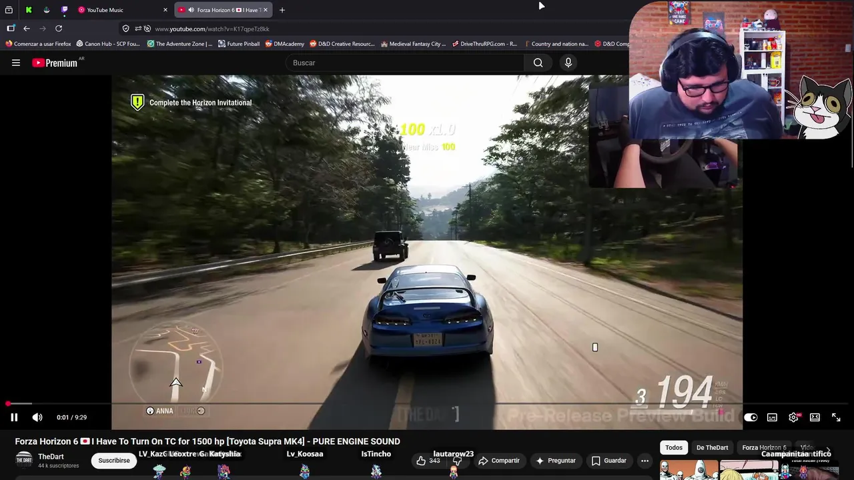Screen dimensions: 854x480
Task: Open Canon Hub SCP bookmark
Action: click(108, 44)
